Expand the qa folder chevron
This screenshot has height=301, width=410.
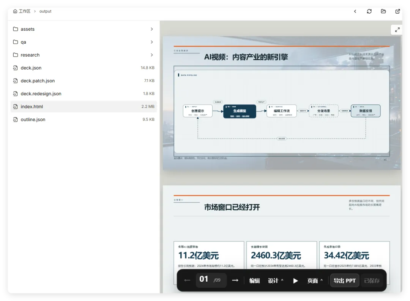pyautogui.click(x=151, y=42)
